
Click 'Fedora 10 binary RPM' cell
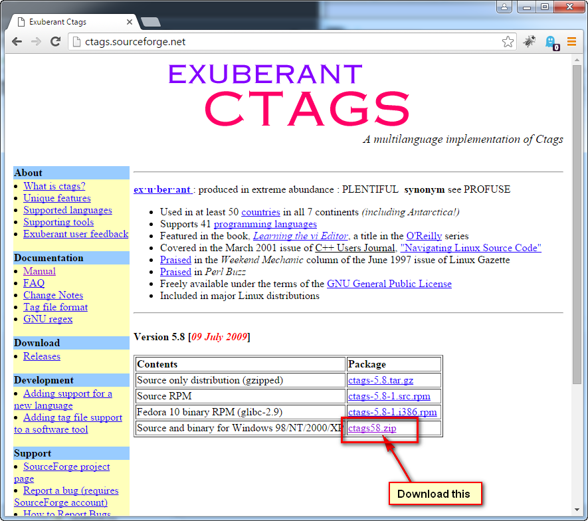pos(240,412)
